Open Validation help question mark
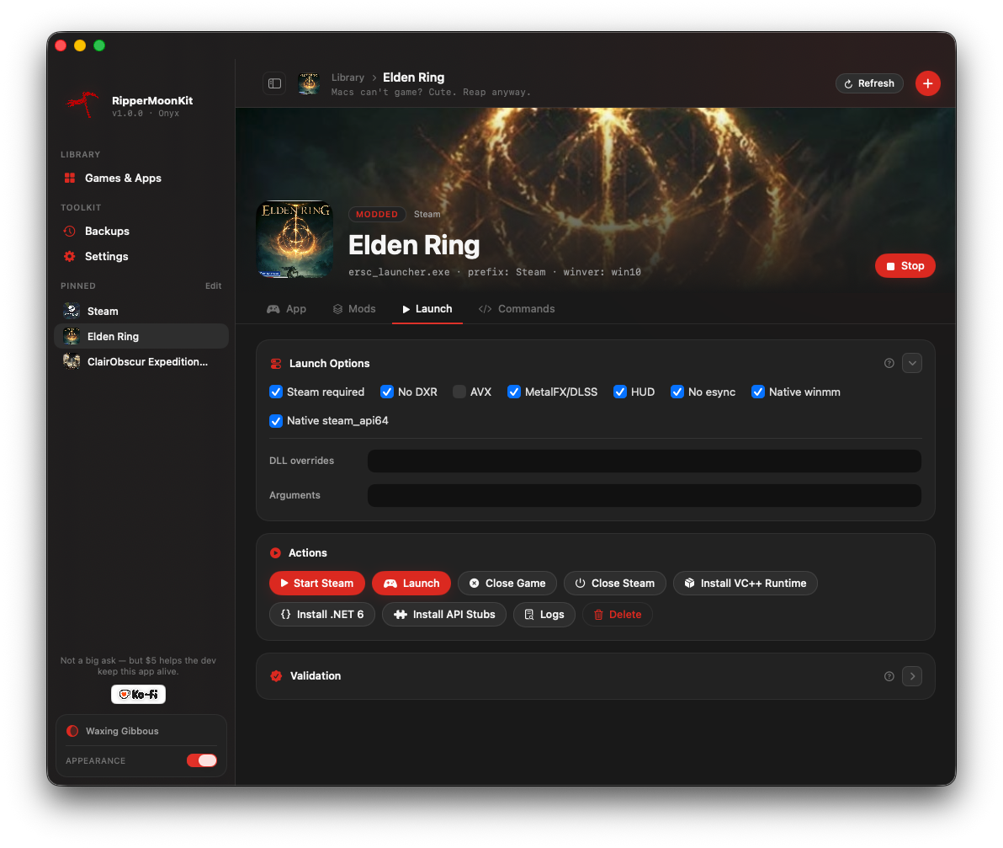 (889, 676)
